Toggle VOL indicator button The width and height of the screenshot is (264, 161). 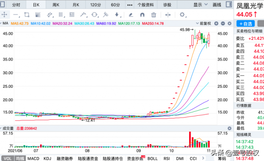click(7, 158)
